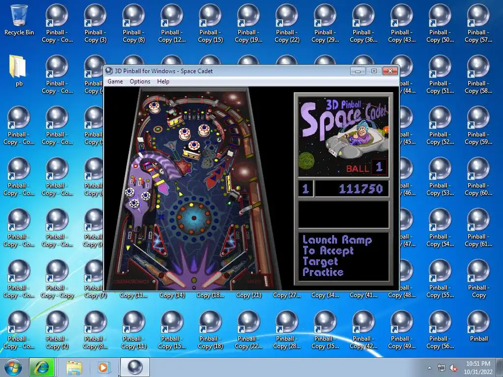This screenshot has height=377, width=503.
Task: Open the Options menu in 3D Pinball
Action: click(140, 81)
